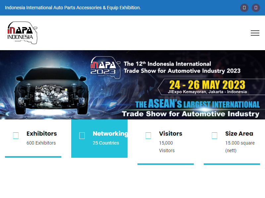Click the '15,000 Visitors' text
Image resolution: width=265 pixels, height=198 pixels.
(x=167, y=147)
